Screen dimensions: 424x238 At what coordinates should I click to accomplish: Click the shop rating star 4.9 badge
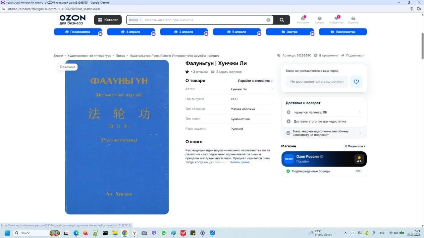coord(359,159)
